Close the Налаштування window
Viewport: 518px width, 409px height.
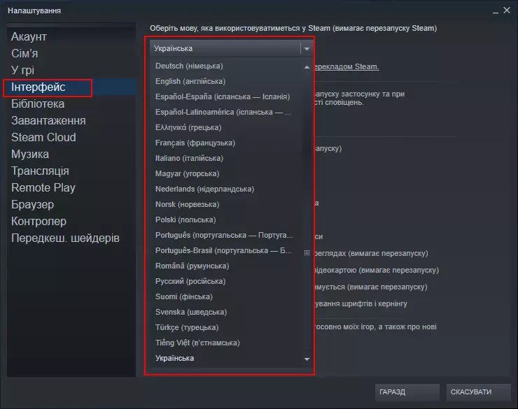[x=507, y=10]
